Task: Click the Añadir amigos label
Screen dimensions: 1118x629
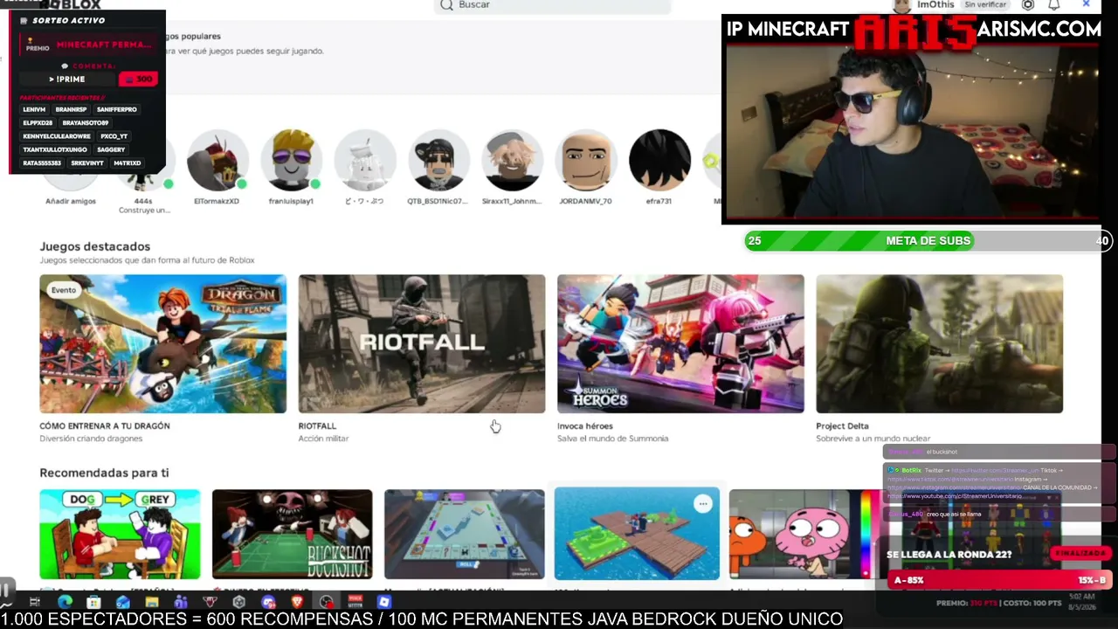Action: (71, 201)
